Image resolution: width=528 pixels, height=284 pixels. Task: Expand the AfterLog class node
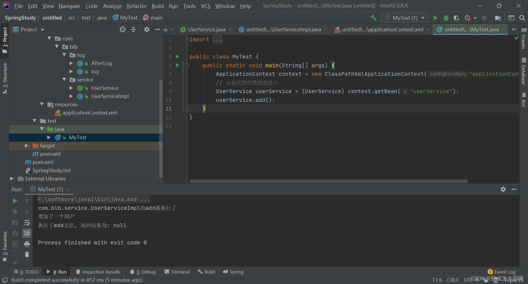71,63
